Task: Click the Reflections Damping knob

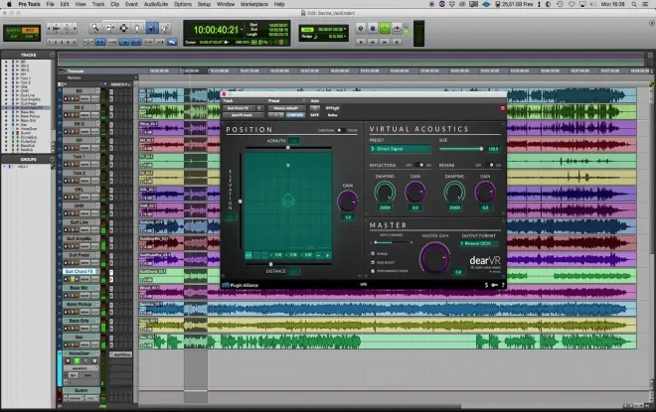Action: 385,193
